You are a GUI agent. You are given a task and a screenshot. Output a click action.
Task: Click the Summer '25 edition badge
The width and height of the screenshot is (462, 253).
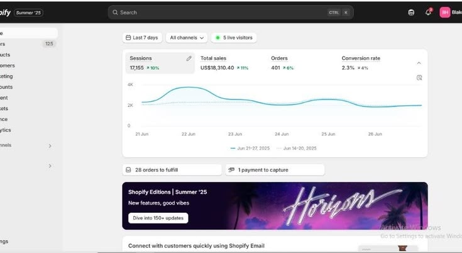point(28,13)
